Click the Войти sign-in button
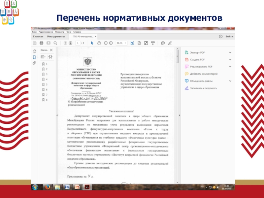Screen dimensions: 264x198 (229, 36)
